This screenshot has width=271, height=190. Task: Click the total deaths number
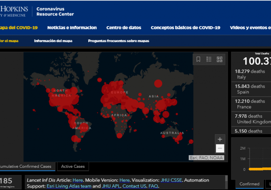257,61
